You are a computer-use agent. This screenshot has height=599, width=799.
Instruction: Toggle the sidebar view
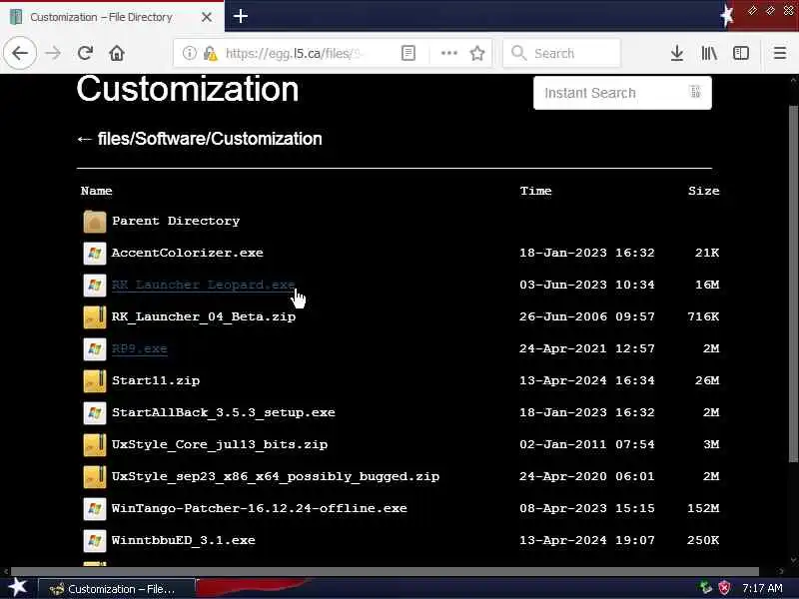[x=740, y=53]
